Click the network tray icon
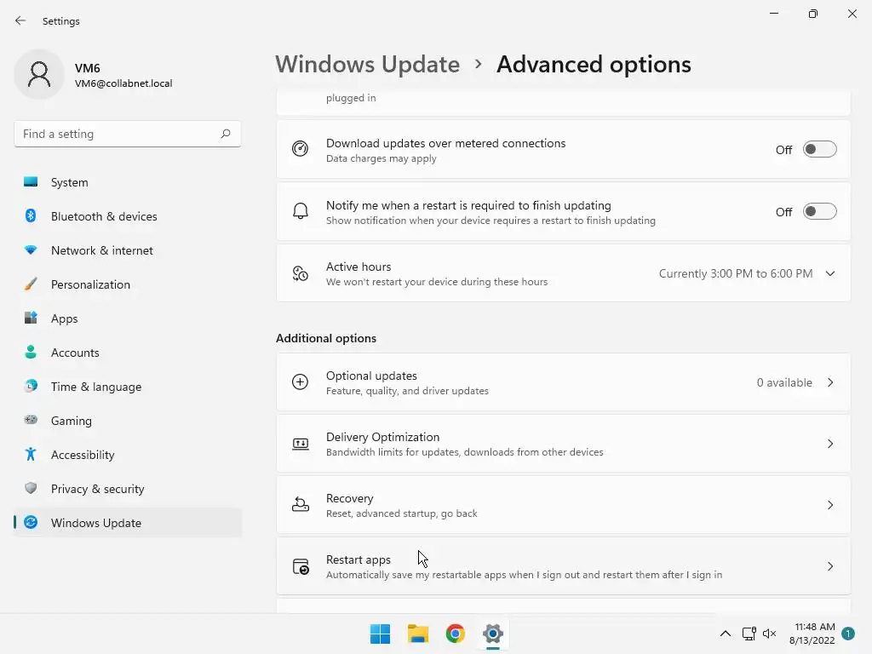The image size is (872, 654). pos(749,634)
